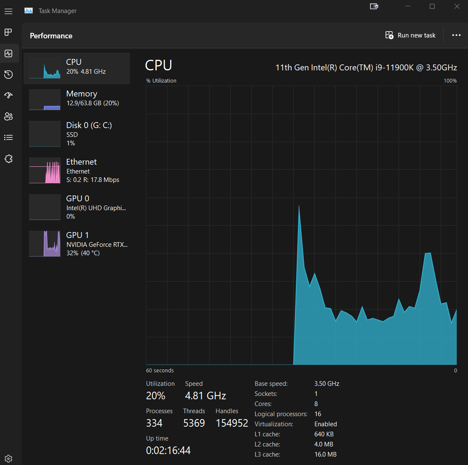Maximize the Task Manager window

click(x=432, y=6)
